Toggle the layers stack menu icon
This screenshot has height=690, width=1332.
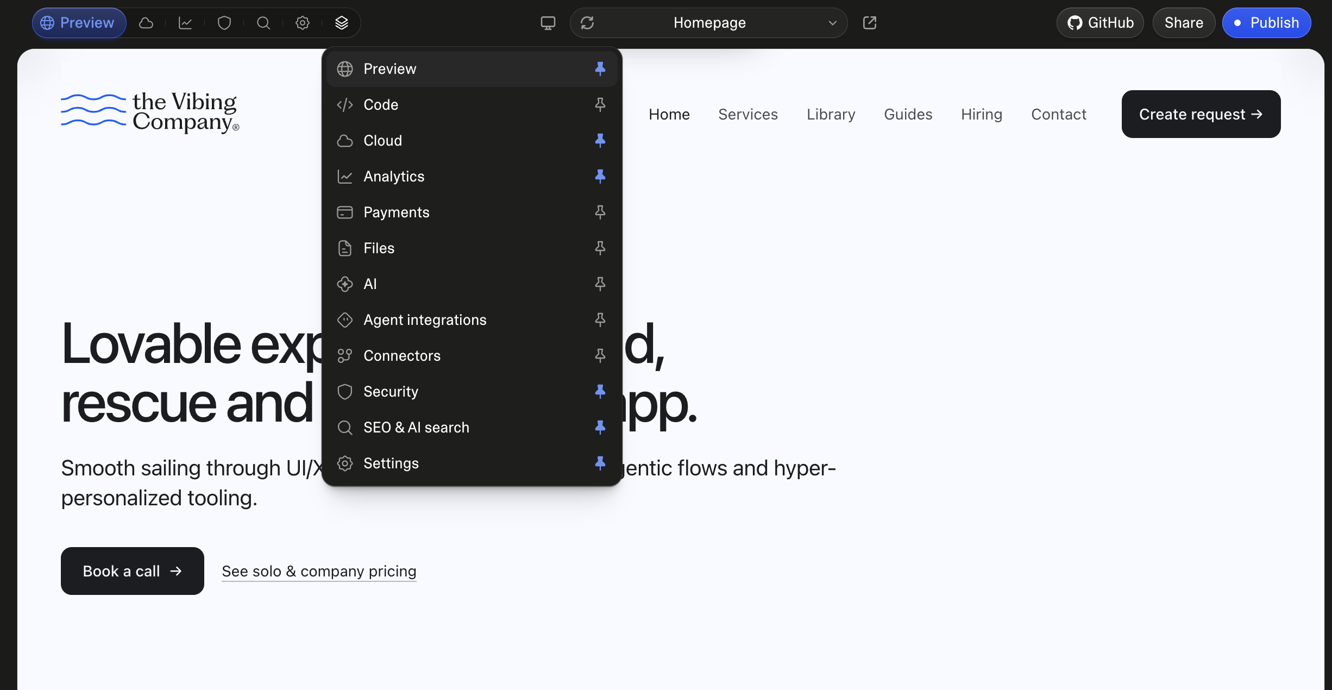tap(342, 23)
